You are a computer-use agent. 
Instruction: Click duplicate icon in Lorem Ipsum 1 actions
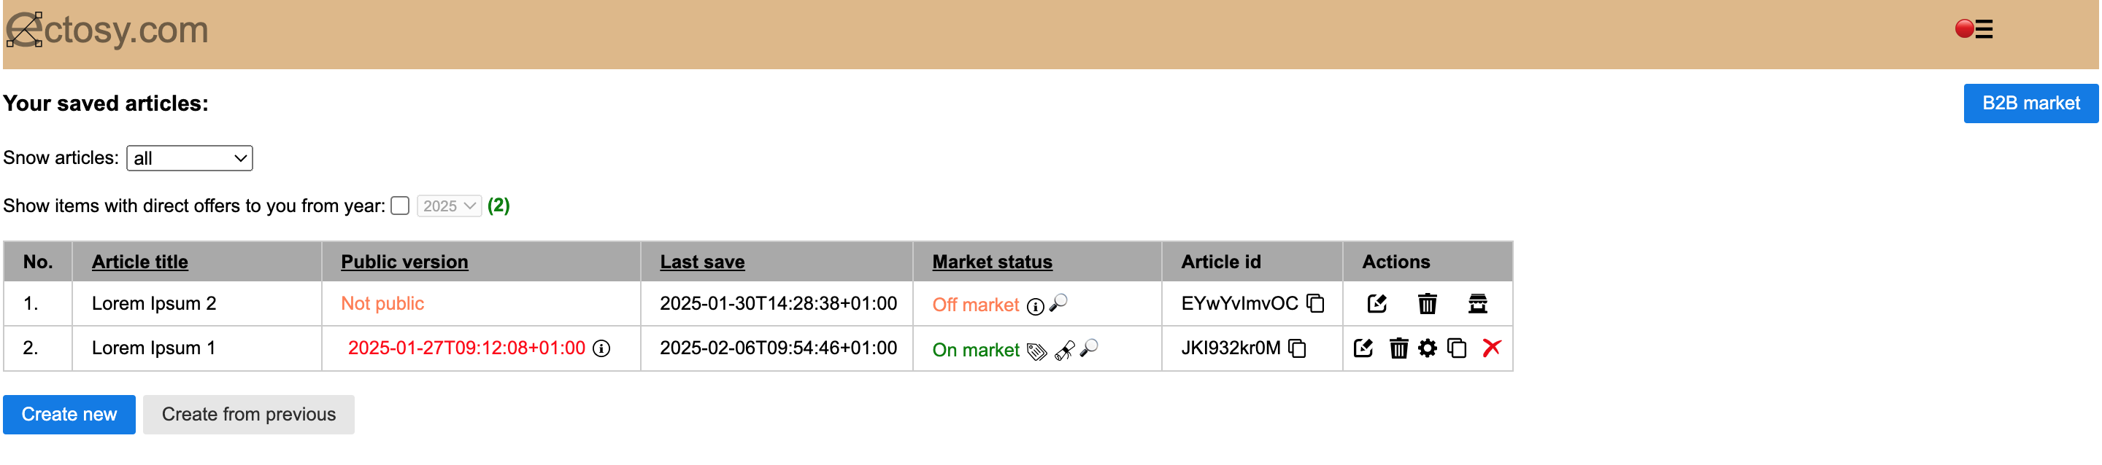(x=1457, y=348)
